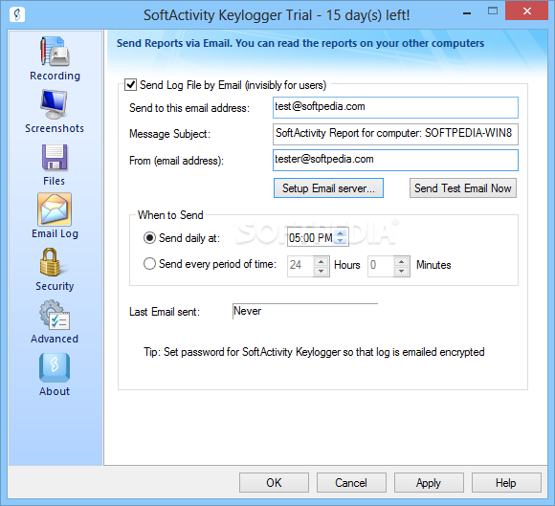Select the Recording label in sidebar
The image size is (555, 506).
[x=55, y=76]
